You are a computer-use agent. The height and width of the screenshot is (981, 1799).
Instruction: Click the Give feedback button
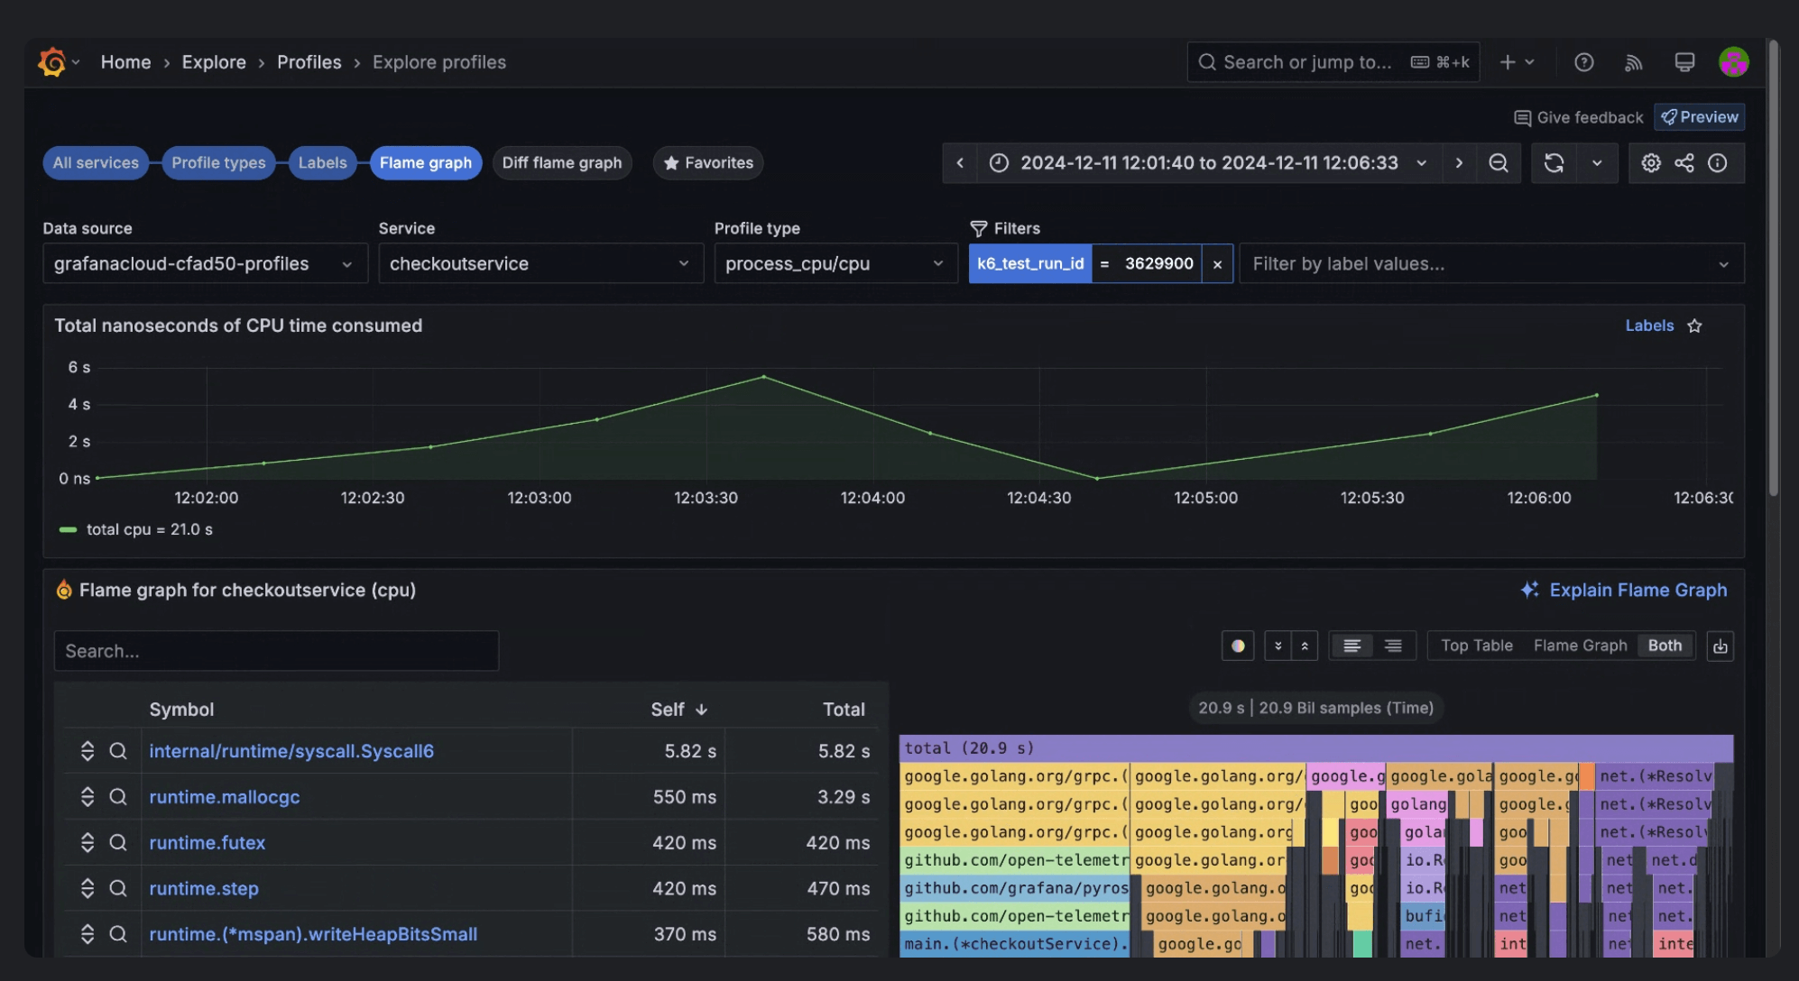[x=1577, y=117]
